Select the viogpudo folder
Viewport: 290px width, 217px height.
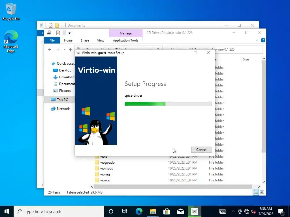point(107,162)
